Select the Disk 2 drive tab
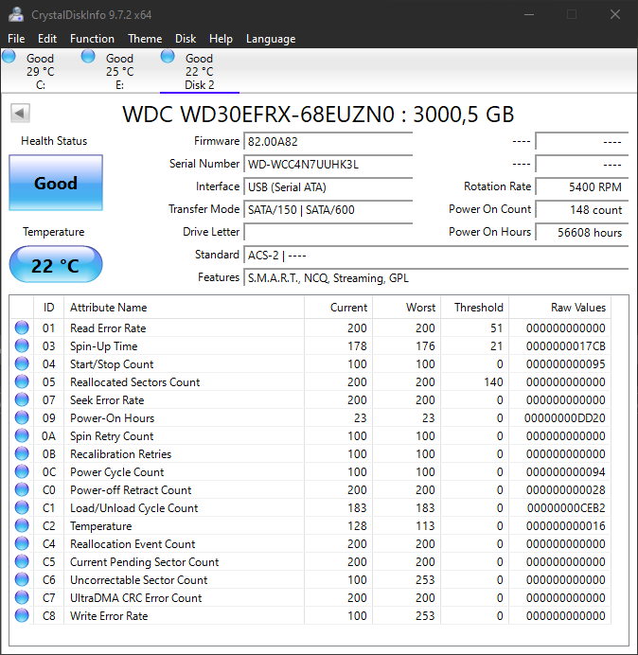 199,71
